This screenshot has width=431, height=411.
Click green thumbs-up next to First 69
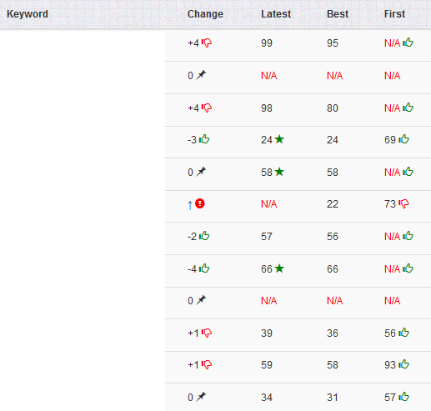403,138
